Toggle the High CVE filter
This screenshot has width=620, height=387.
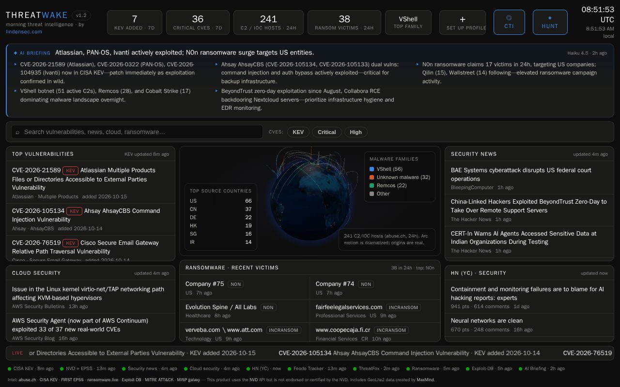click(356, 132)
